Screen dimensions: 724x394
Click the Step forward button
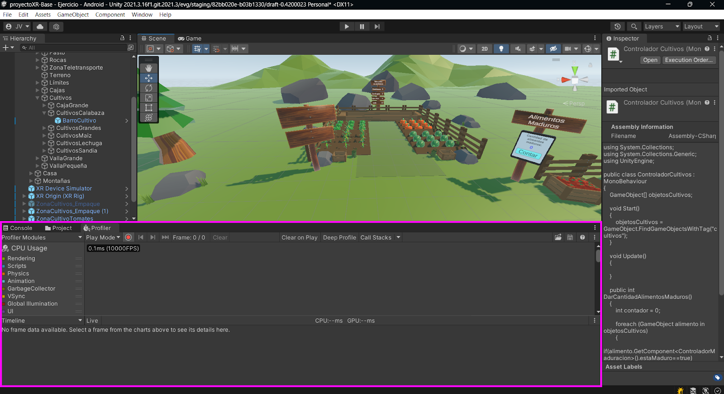point(377,27)
